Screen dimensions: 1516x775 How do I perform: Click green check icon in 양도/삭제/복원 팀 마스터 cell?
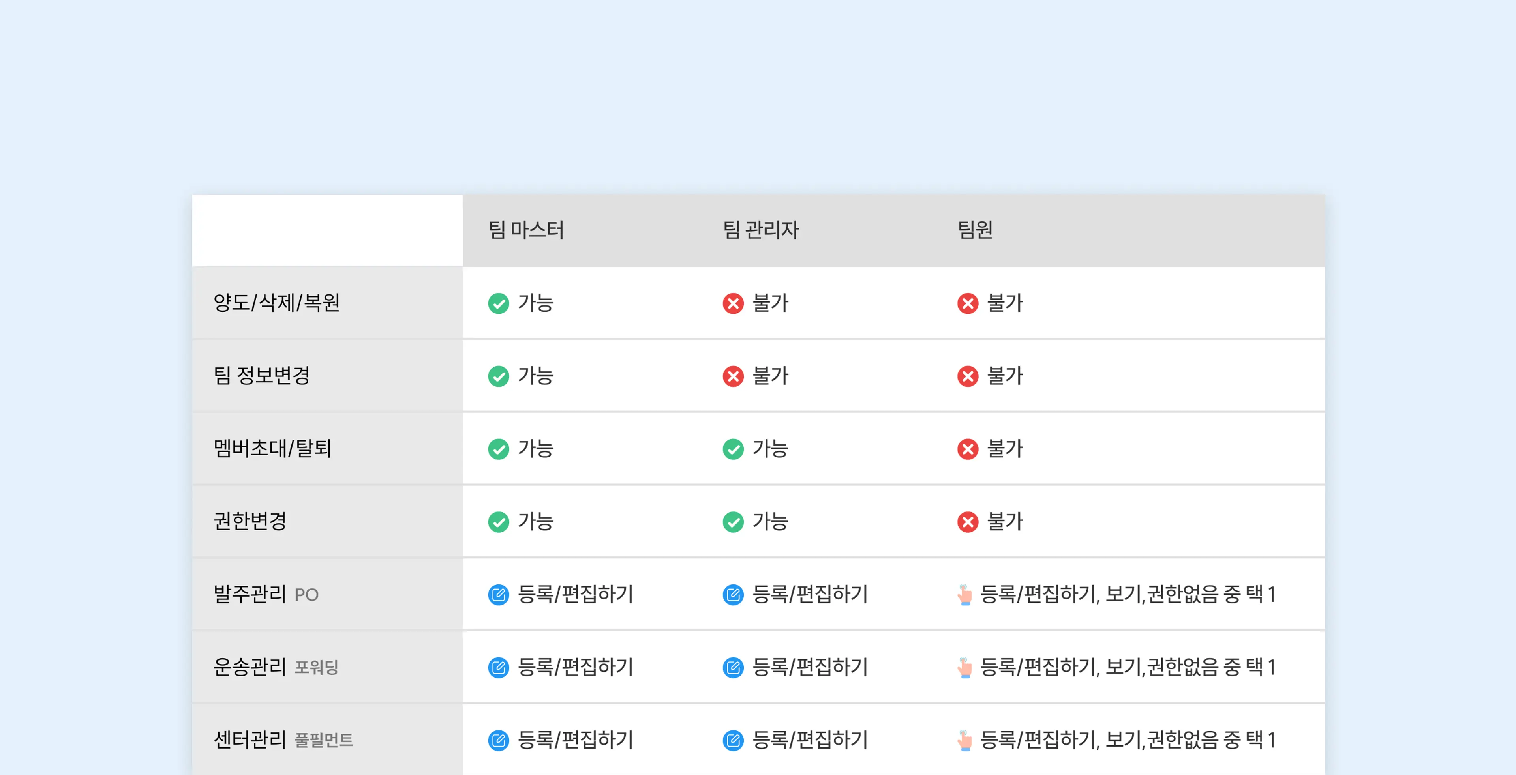pos(499,303)
